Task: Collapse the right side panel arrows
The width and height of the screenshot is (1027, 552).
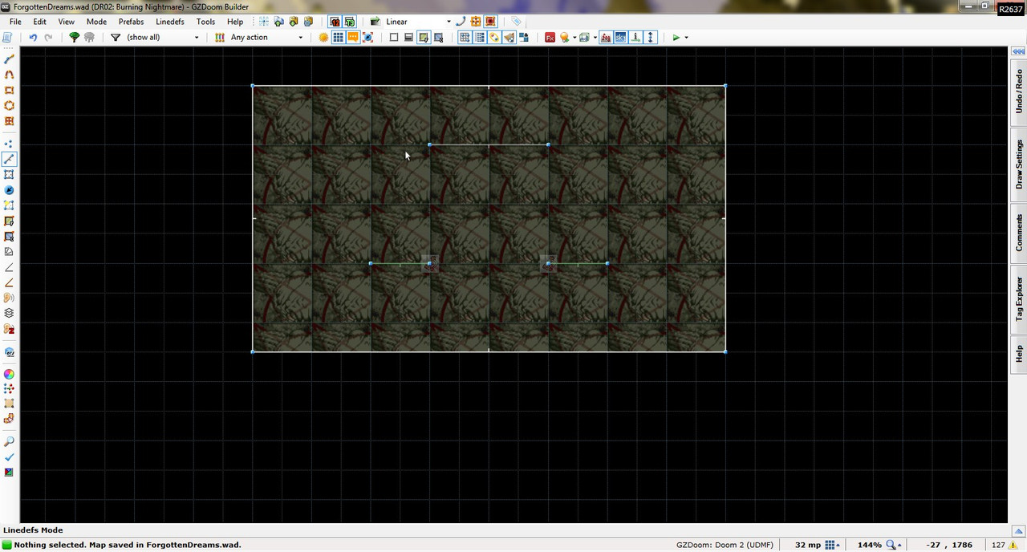Action: click(x=1017, y=51)
